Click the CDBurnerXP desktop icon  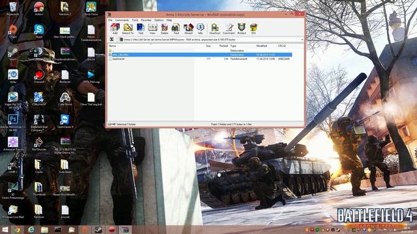click(x=39, y=99)
